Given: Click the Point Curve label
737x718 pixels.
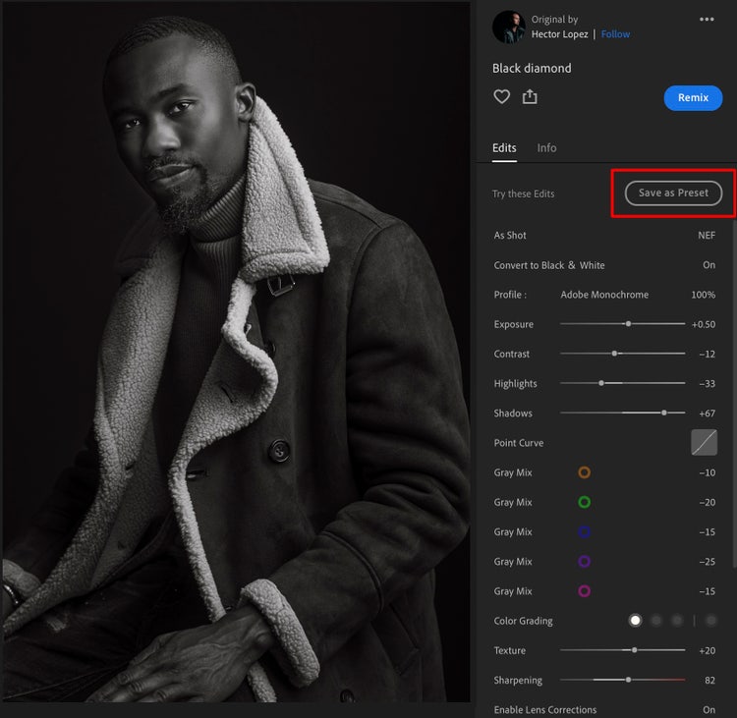Looking at the screenshot, I should (x=519, y=443).
